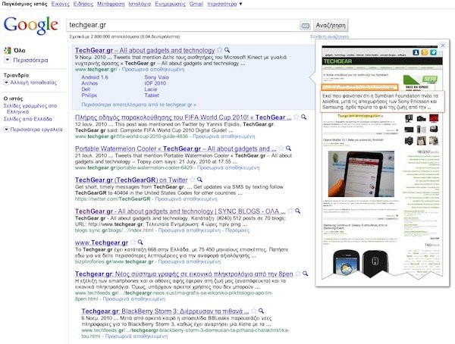Star the 8pen virtual keyboard result

(x=298, y=274)
